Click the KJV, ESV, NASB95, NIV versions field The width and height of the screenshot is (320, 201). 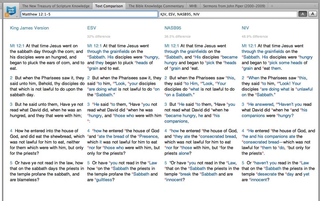coord(228,14)
